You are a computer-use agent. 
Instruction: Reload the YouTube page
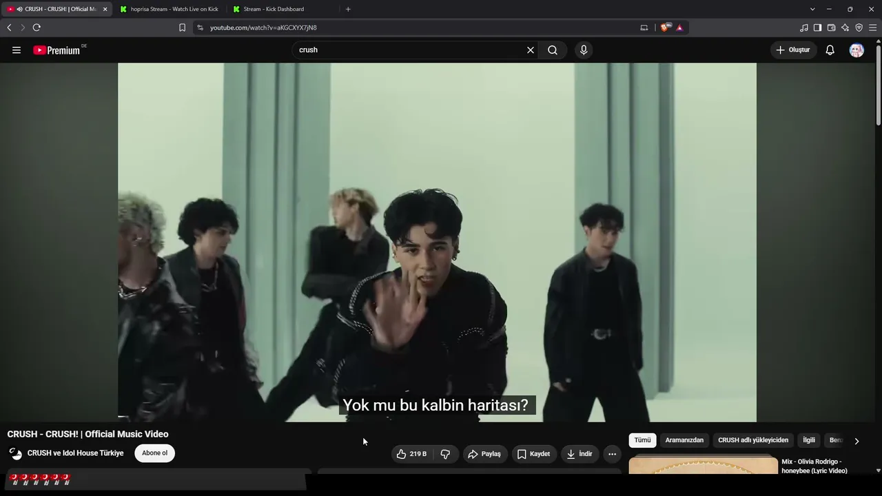point(37,28)
